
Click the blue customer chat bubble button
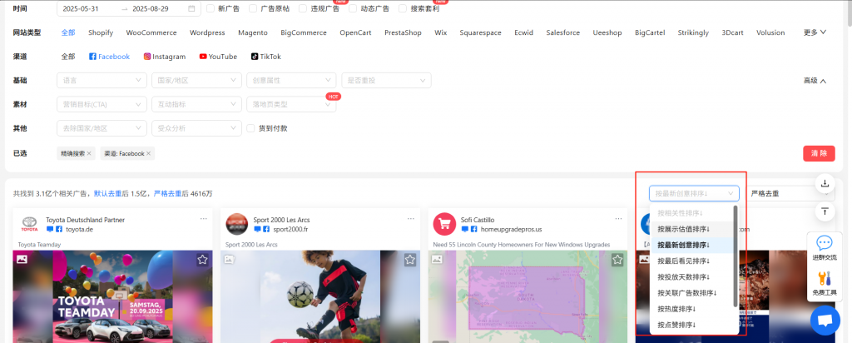(825, 321)
